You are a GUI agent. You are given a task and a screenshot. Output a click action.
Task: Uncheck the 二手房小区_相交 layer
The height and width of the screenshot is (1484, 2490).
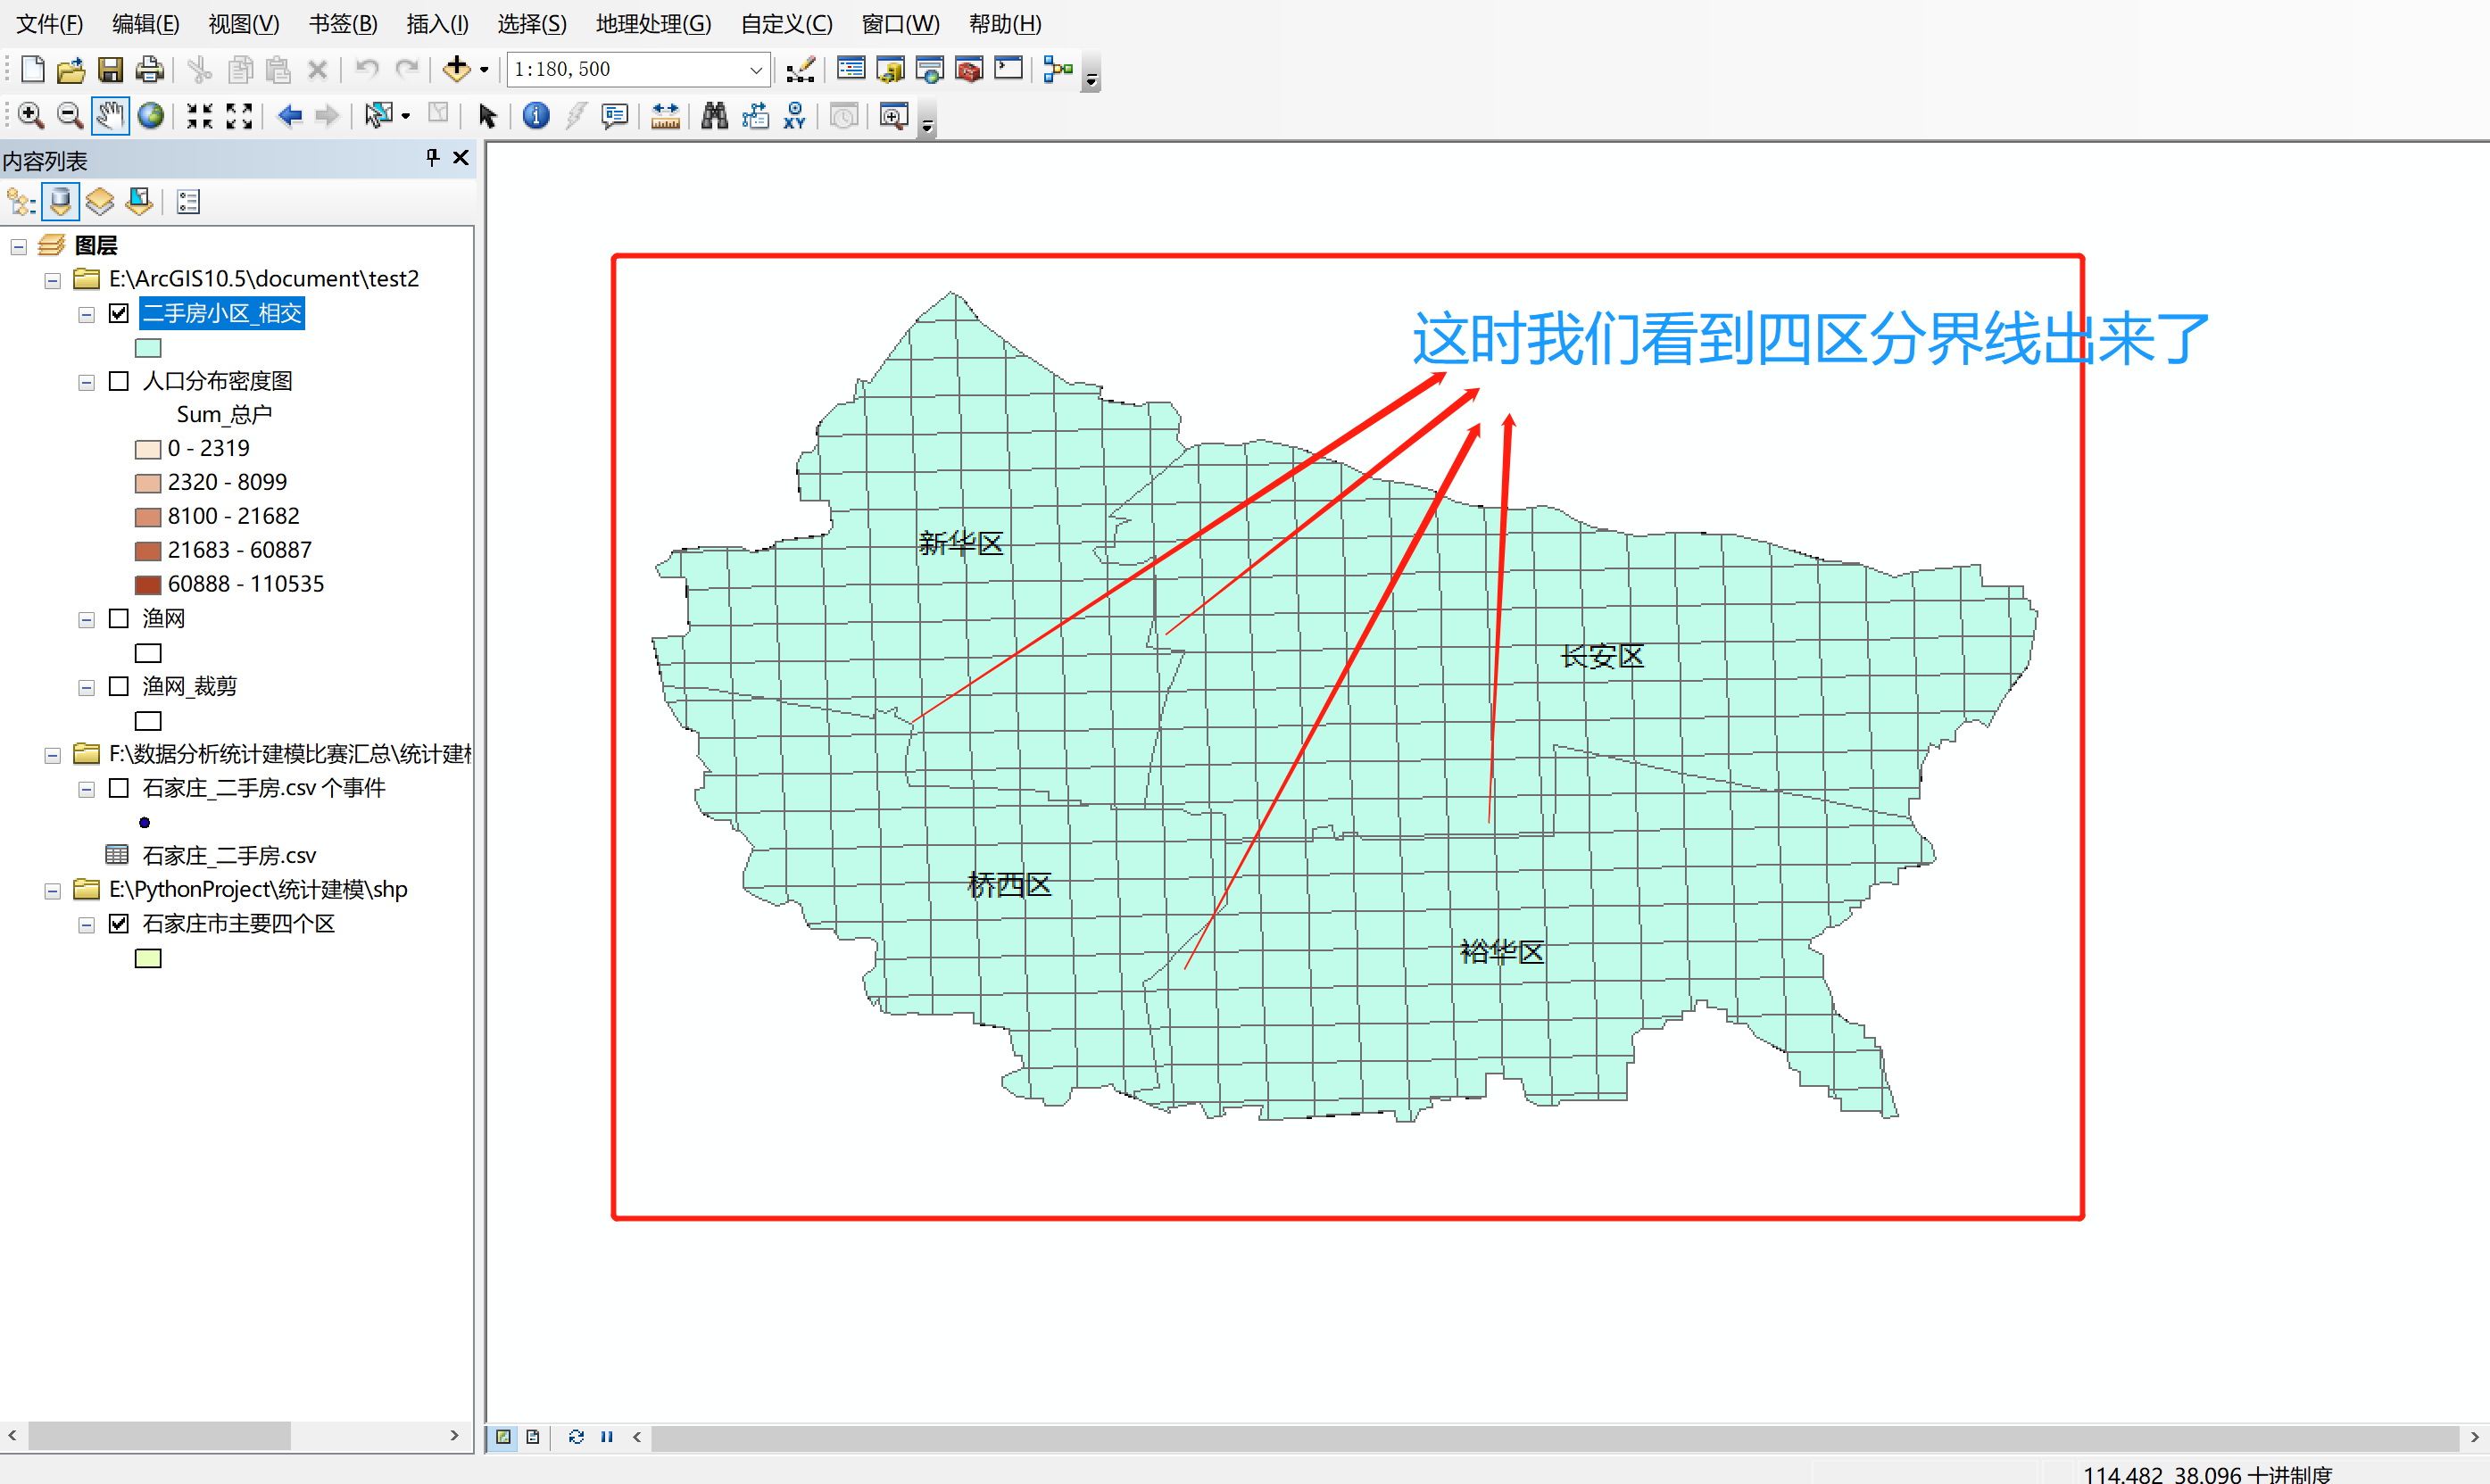click(x=119, y=313)
